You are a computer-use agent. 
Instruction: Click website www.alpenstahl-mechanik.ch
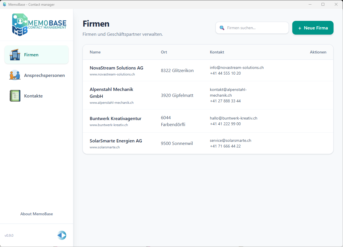pyautogui.click(x=111, y=103)
